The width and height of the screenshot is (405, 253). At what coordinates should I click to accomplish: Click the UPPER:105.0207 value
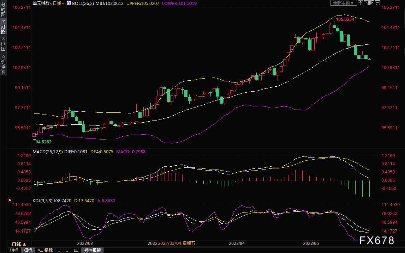143,4
